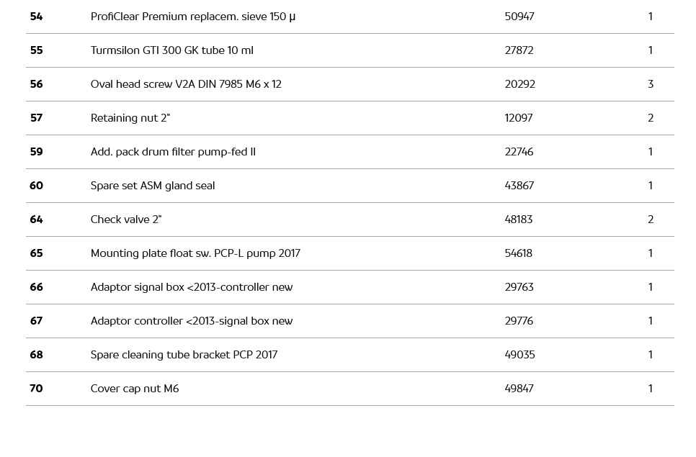This screenshot has height=457, width=696.
Task: Select Mounting plate float sw. PCP-L pump item
Action: click(195, 253)
